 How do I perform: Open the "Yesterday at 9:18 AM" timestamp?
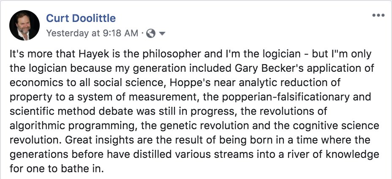click(92, 33)
